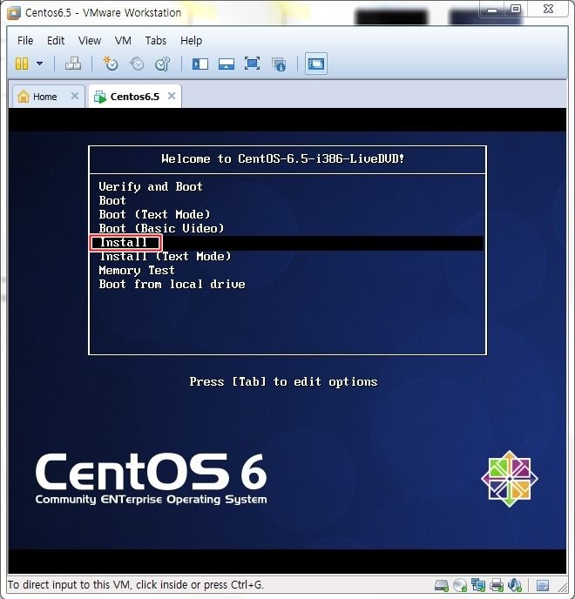Toggle the library sidebar panel icon
The width and height of the screenshot is (575, 599).
coord(200,64)
